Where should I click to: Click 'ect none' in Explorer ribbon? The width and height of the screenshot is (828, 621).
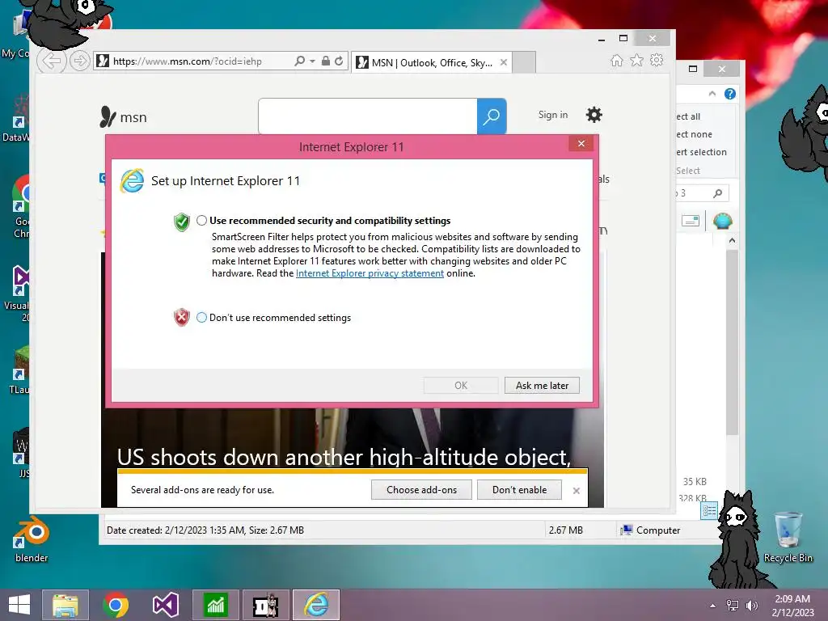point(694,134)
